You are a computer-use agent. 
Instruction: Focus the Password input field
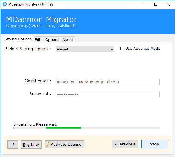108,94
